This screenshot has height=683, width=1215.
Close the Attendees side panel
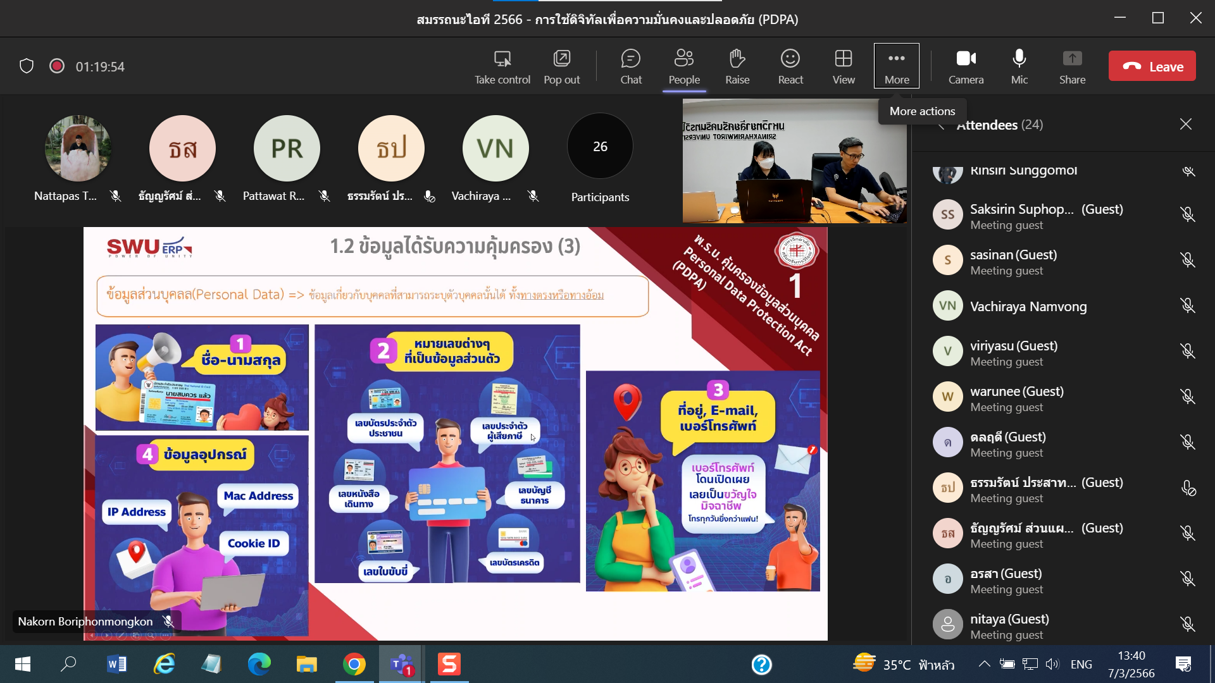1185,125
